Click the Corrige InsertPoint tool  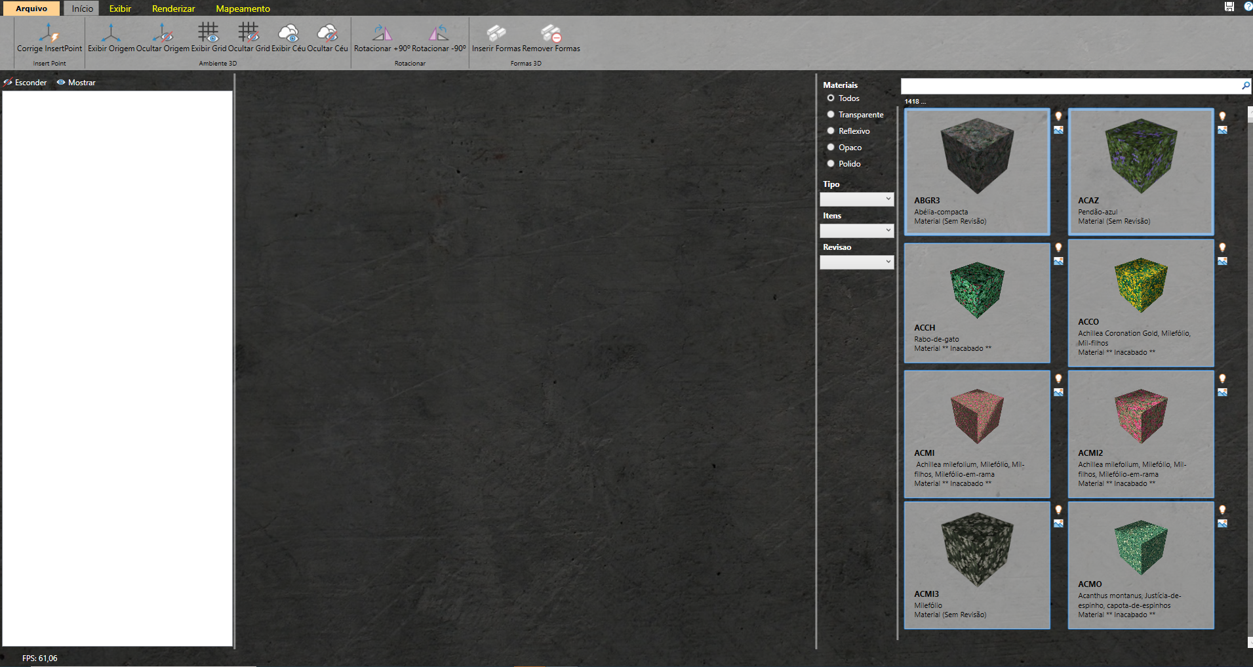pyautogui.click(x=49, y=38)
